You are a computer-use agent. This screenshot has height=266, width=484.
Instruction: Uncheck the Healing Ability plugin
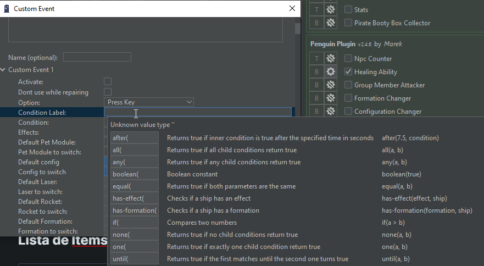(x=348, y=72)
